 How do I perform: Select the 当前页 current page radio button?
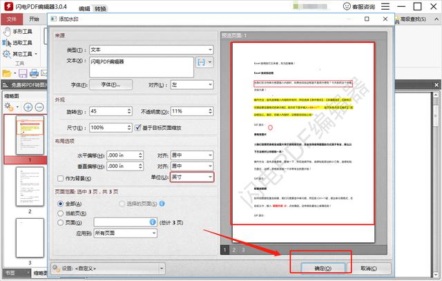[x=61, y=213]
